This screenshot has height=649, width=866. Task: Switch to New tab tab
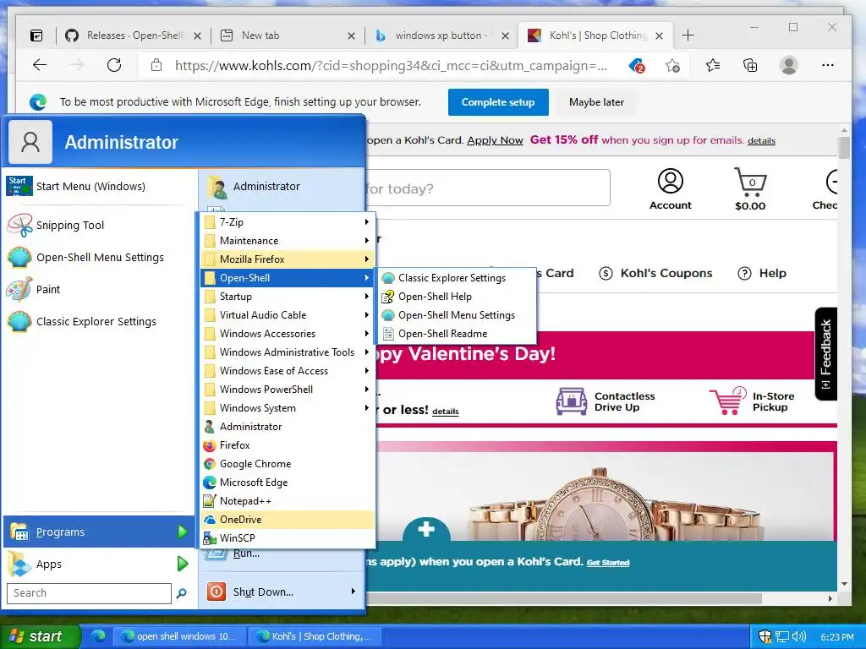[288, 35]
